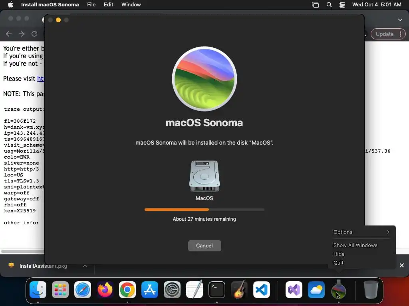Viewport: 409px width, 306px height.
Task: Expand InstallAssistant.pkg download options chevron
Action: pos(85,266)
